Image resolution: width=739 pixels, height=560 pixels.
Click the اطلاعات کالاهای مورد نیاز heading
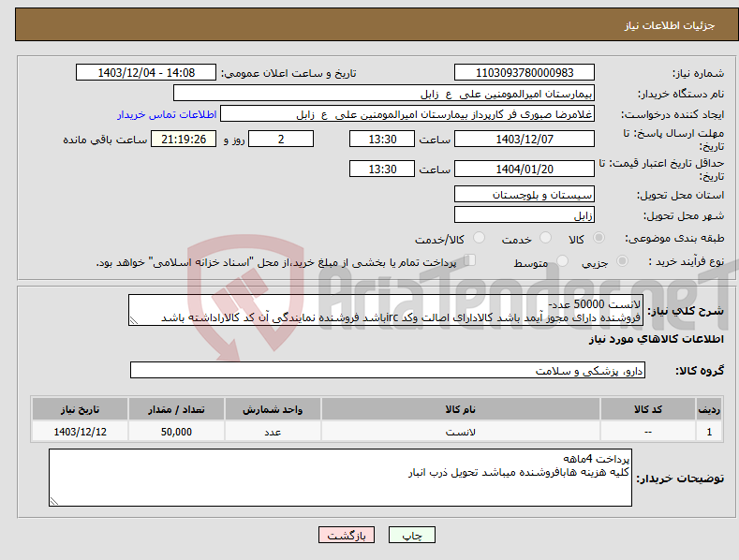click(x=656, y=339)
